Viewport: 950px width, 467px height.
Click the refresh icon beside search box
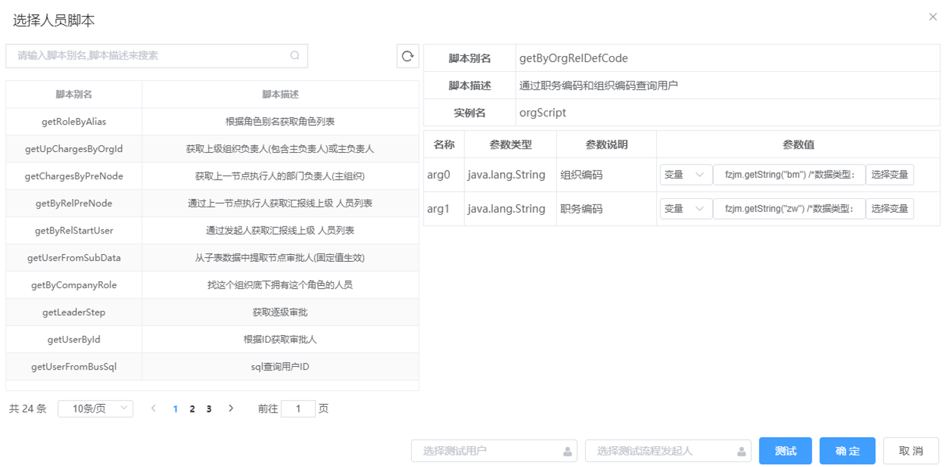coord(408,57)
